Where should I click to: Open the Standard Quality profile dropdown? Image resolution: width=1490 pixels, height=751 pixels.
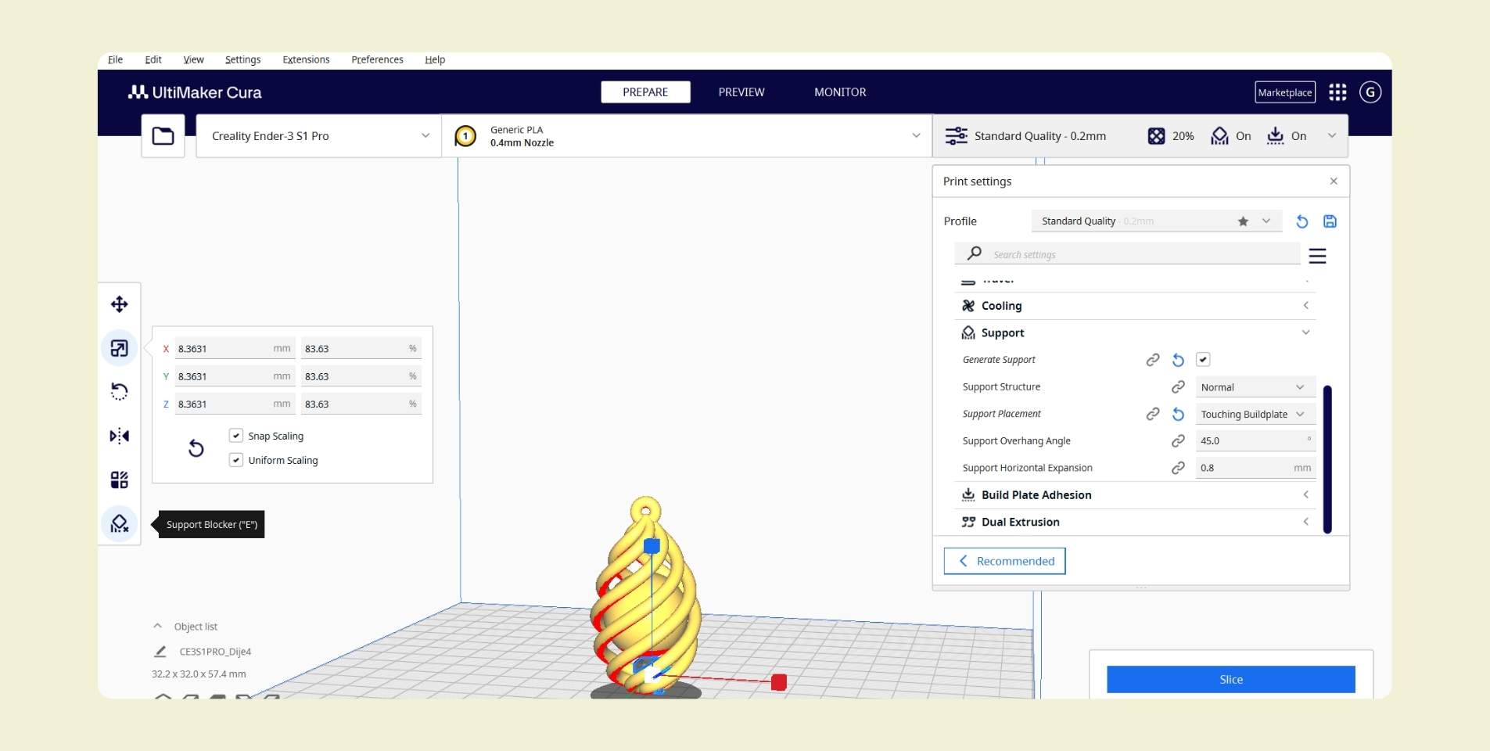pos(1156,221)
